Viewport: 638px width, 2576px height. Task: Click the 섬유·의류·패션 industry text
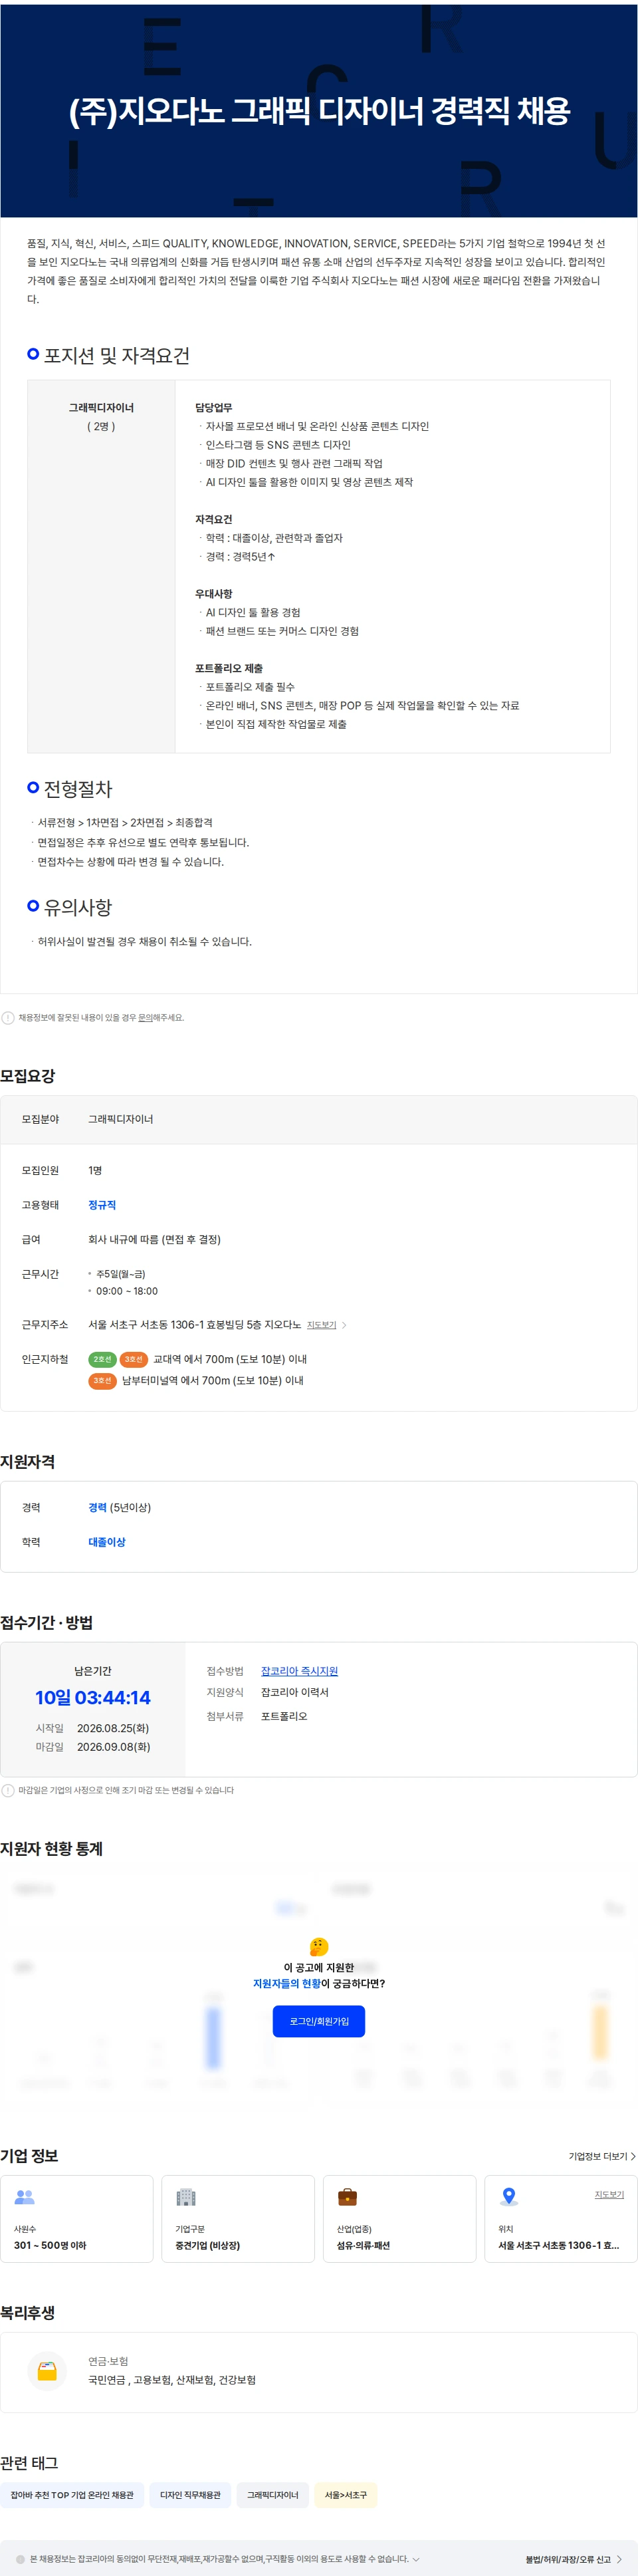click(363, 2246)
